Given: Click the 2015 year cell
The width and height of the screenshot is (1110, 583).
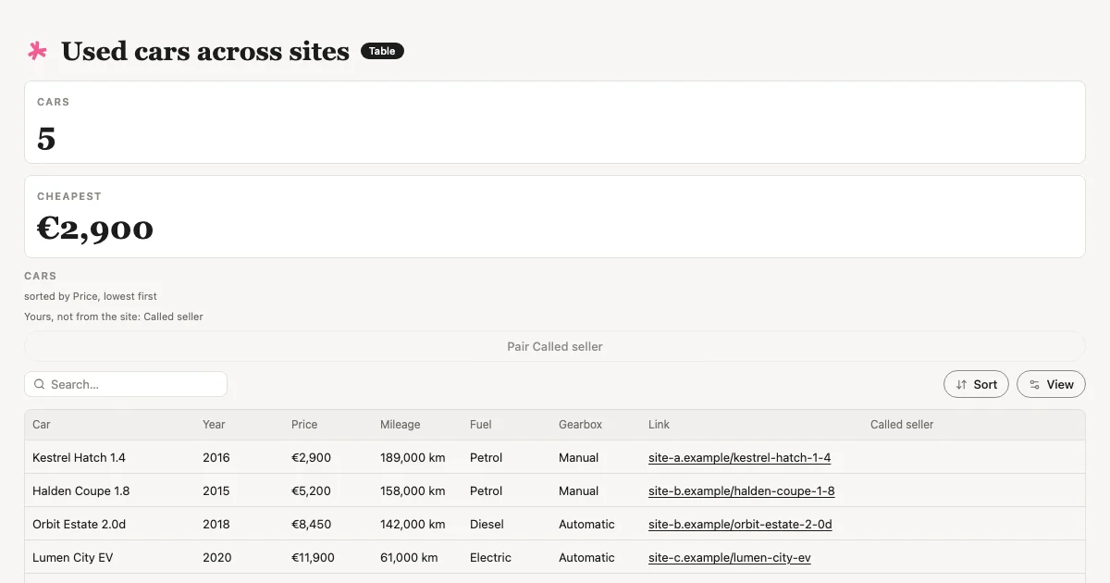Looking at the screenshot, I should tap(216, 490).
